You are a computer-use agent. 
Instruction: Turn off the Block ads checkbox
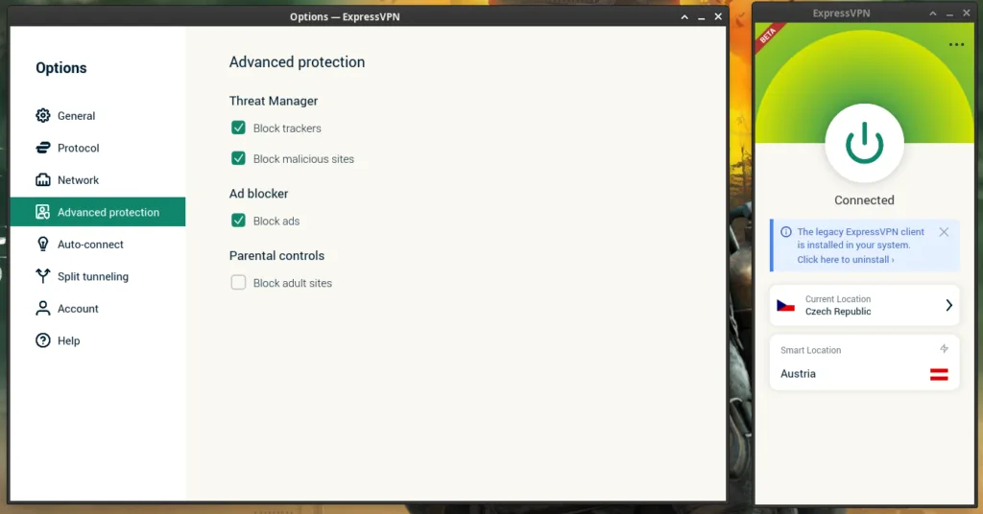tap(238, 221)
